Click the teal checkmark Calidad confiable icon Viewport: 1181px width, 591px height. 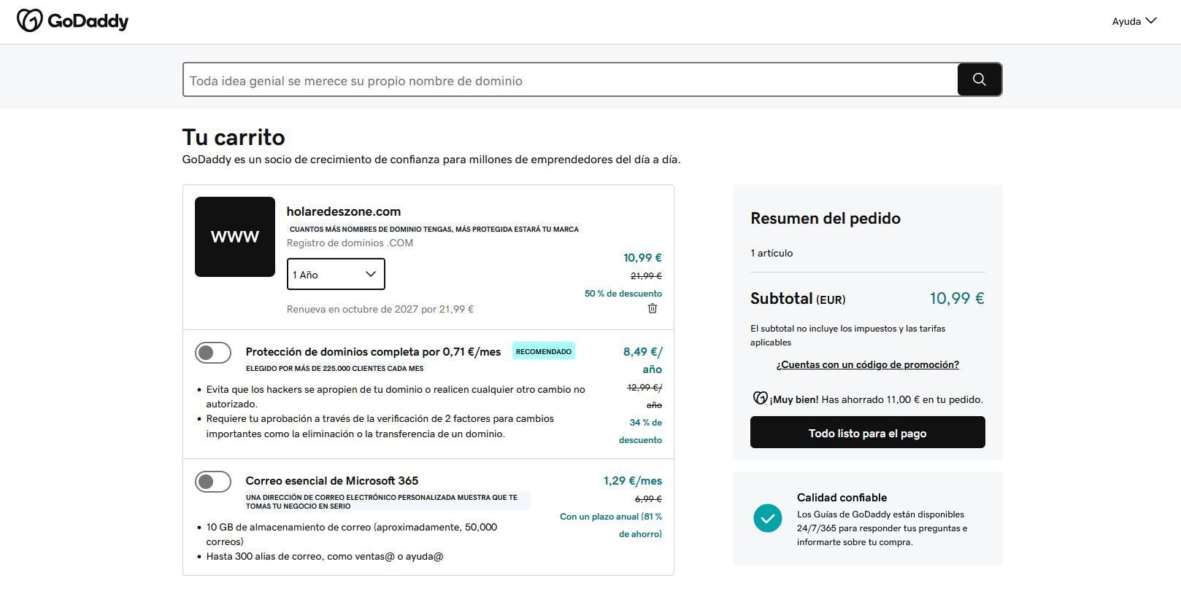click(767, 518)
